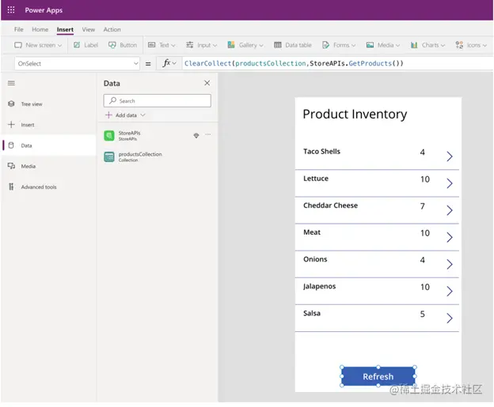
Task: Expand the Forms dropdown
Action: coord(339,45)
